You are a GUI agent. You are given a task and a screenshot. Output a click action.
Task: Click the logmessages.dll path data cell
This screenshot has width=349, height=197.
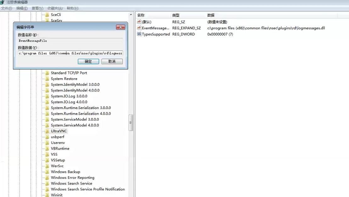266,28
